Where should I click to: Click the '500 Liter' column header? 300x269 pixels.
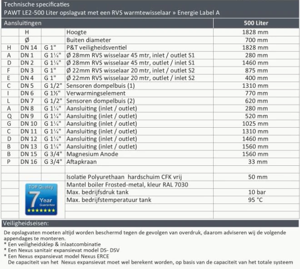click(x=256, y=23)
